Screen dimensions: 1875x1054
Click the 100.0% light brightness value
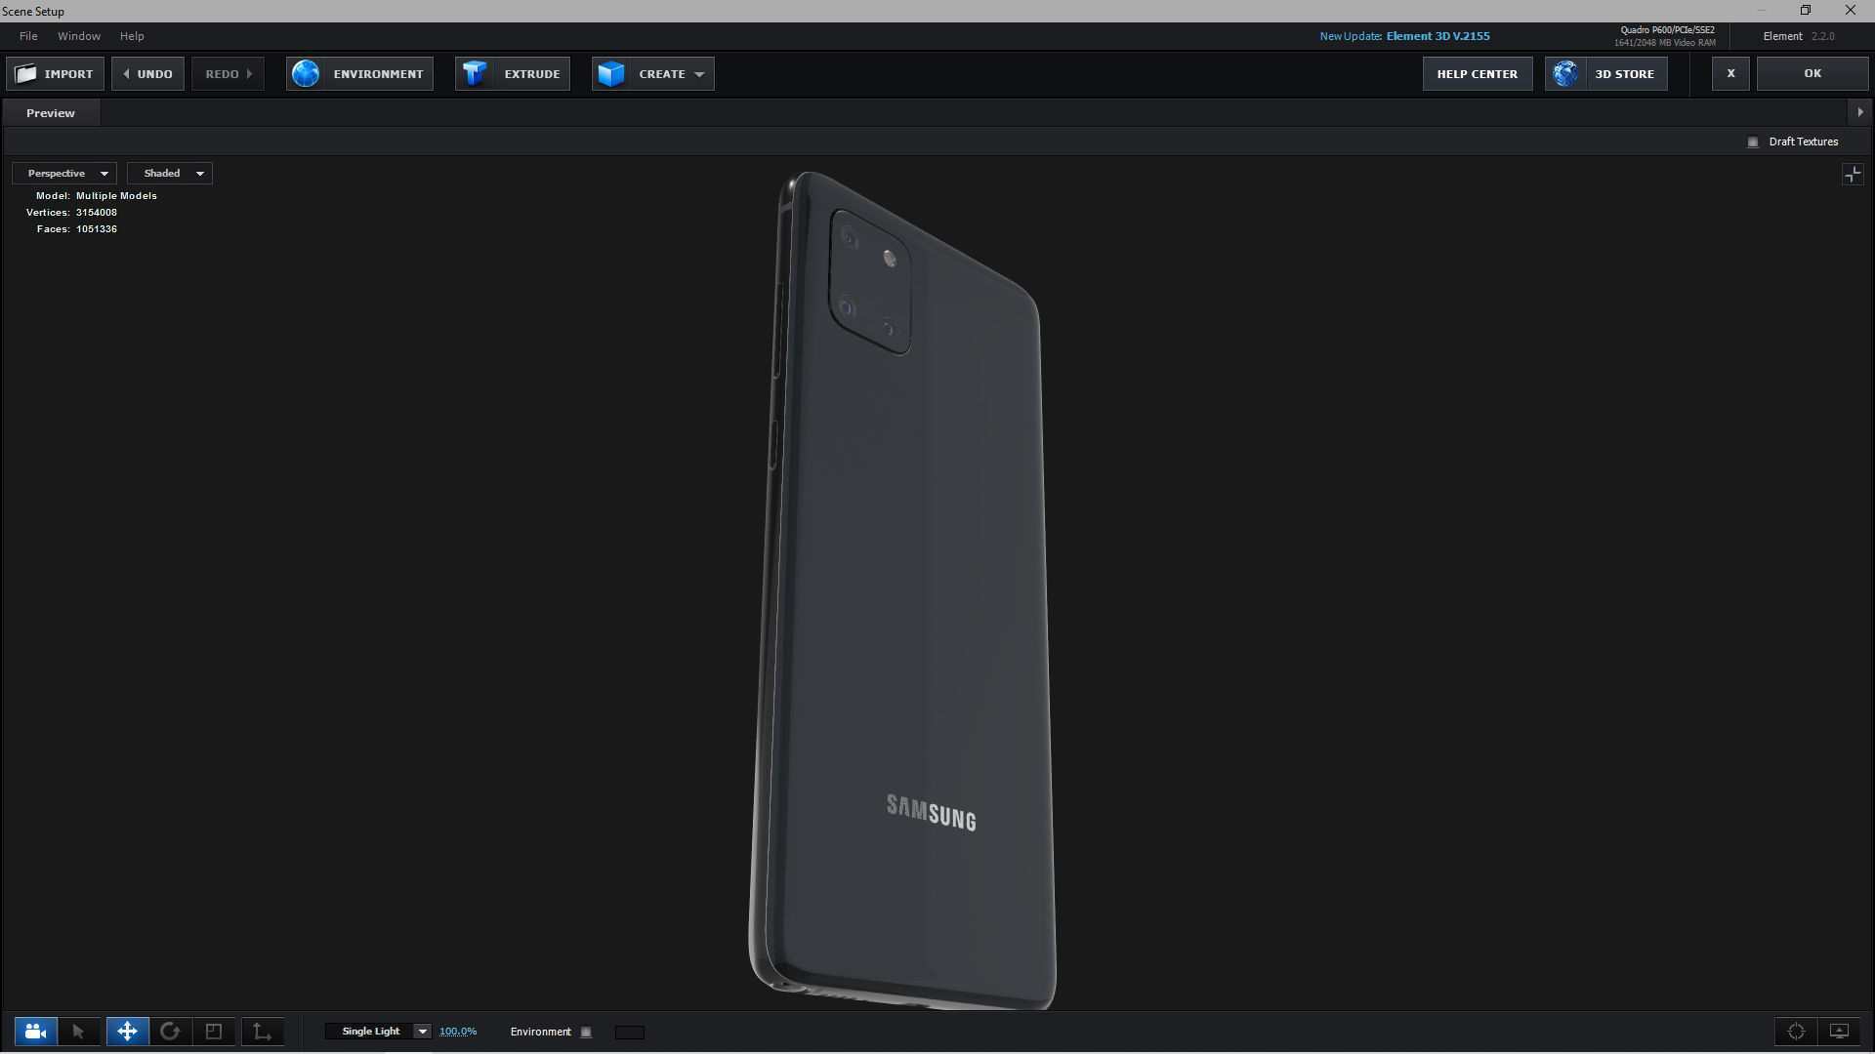point(458,1032)
